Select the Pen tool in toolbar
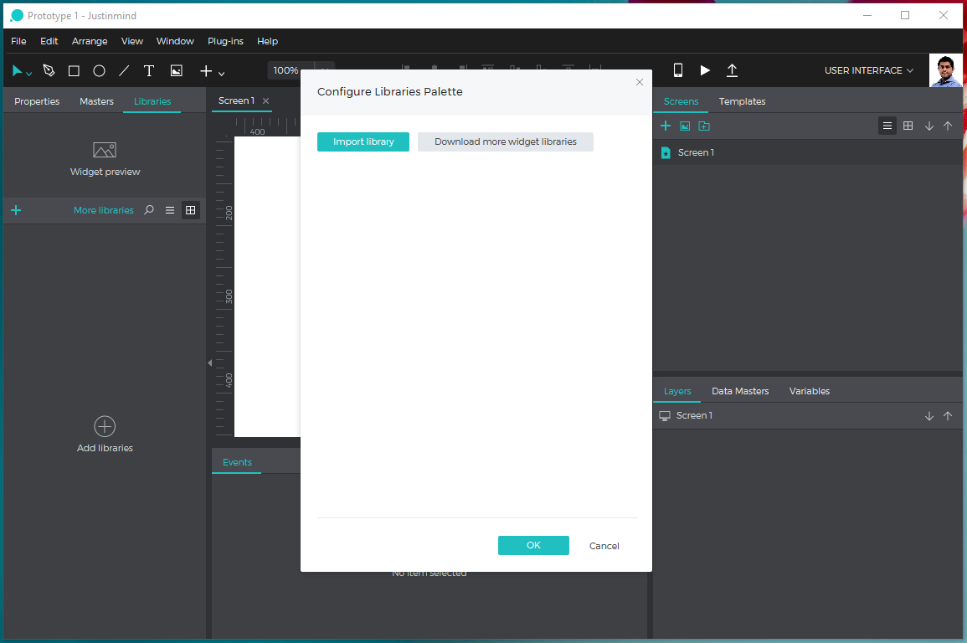This screenshot has height=643, width=967. tap(49, 71)
